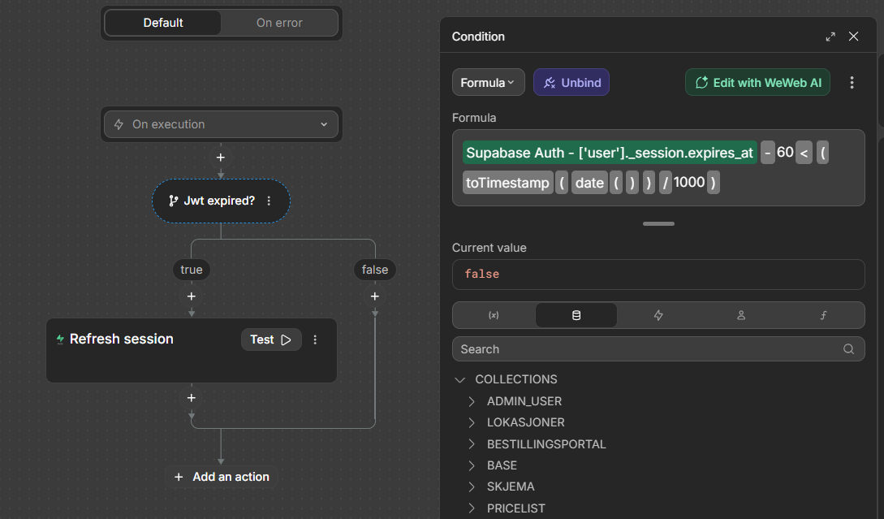Click Edit with WeWeb AI
The width and height of the screenshot is (884, 519).
pos(757,82)
